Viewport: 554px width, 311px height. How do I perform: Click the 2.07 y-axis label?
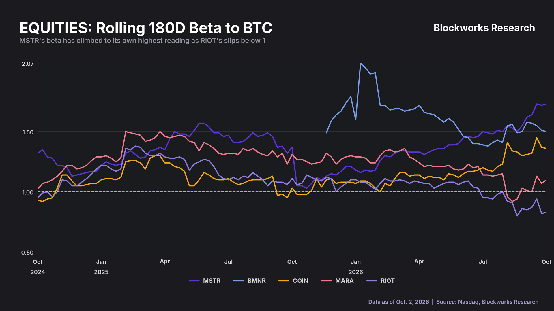click(x=28, y=64)
